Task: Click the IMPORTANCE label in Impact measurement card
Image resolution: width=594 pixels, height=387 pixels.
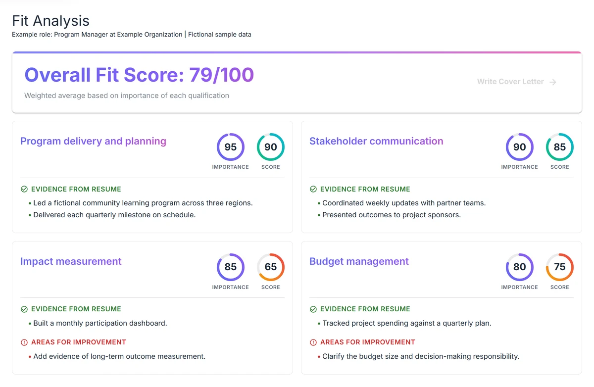Action: [x=231, y=288]
